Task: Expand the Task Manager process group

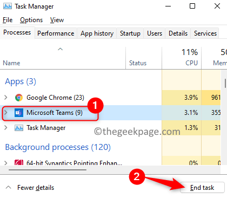Action: coord(6,128)
